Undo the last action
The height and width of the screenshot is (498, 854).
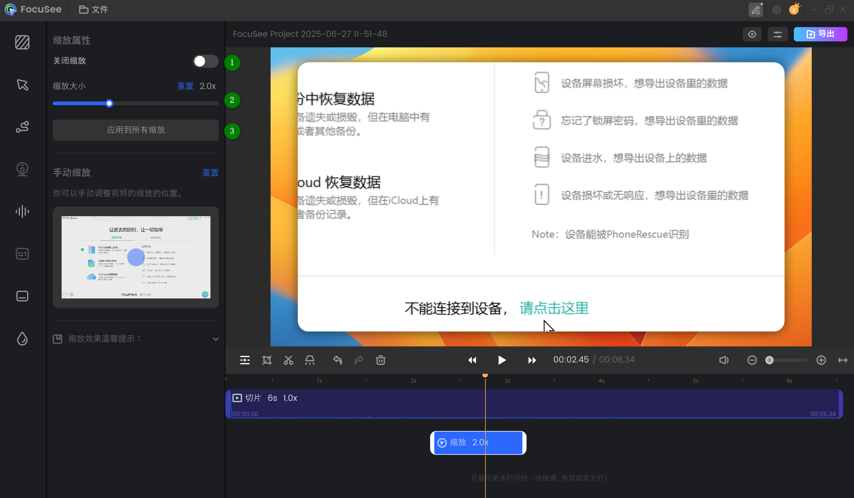[338, 360]
